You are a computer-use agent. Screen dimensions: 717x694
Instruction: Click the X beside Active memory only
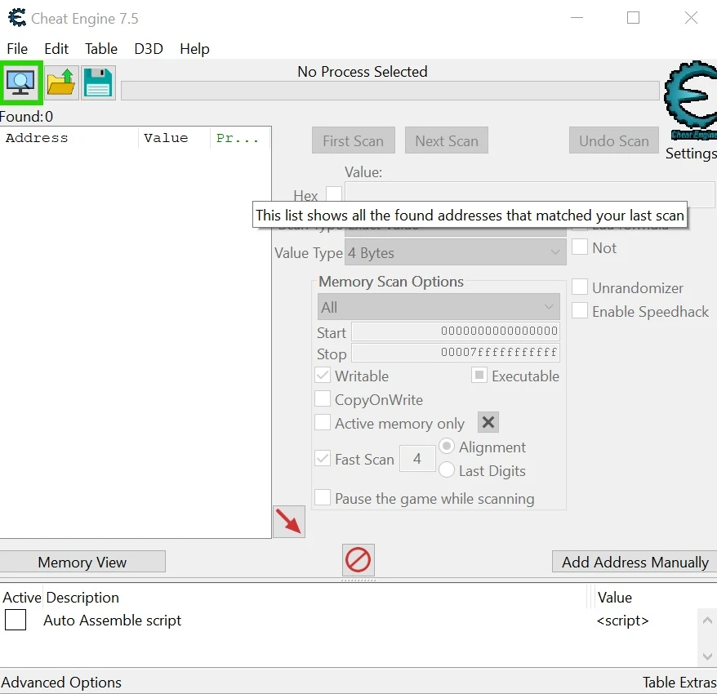click(x=488, y=422)
